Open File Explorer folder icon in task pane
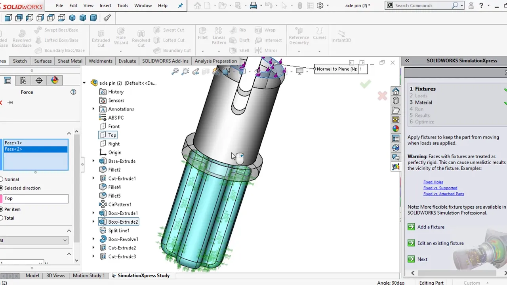 396,110
